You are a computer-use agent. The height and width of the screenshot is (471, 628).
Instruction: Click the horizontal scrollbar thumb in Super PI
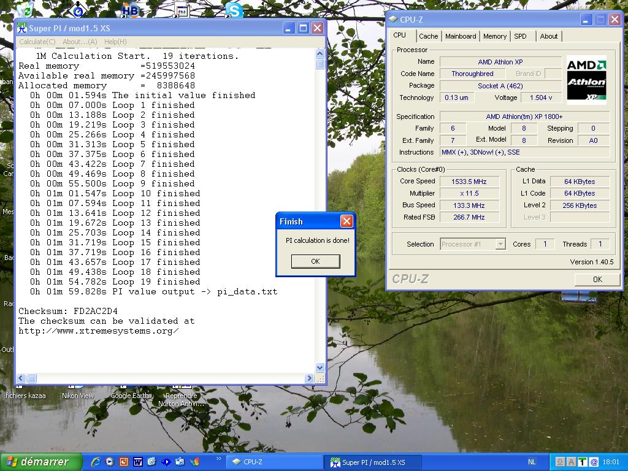click(31, 378)
